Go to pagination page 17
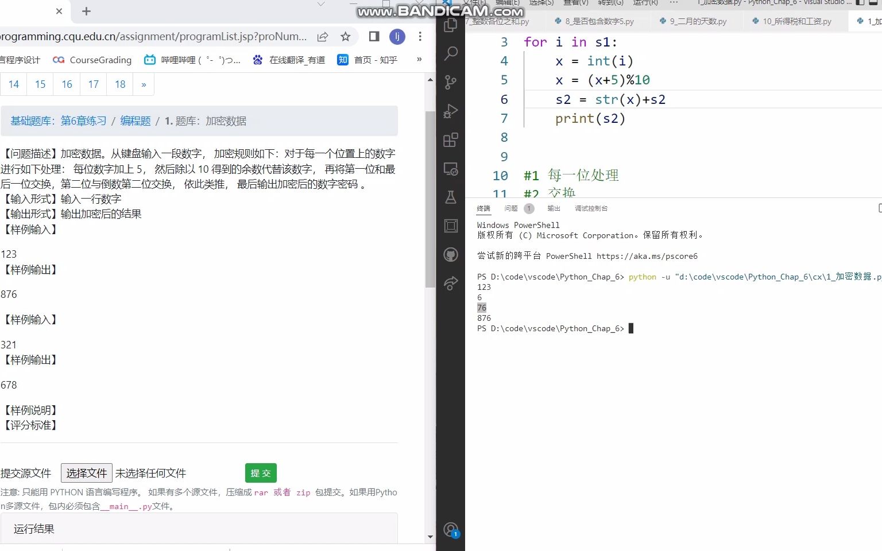882x551 pixels. [93, 84]
